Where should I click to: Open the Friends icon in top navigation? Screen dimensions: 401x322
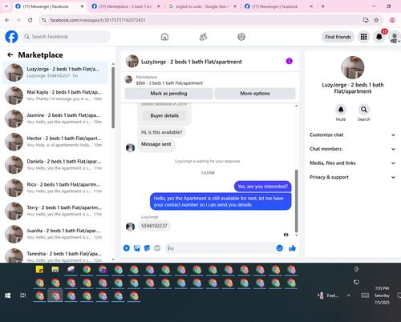click(203, 37)
